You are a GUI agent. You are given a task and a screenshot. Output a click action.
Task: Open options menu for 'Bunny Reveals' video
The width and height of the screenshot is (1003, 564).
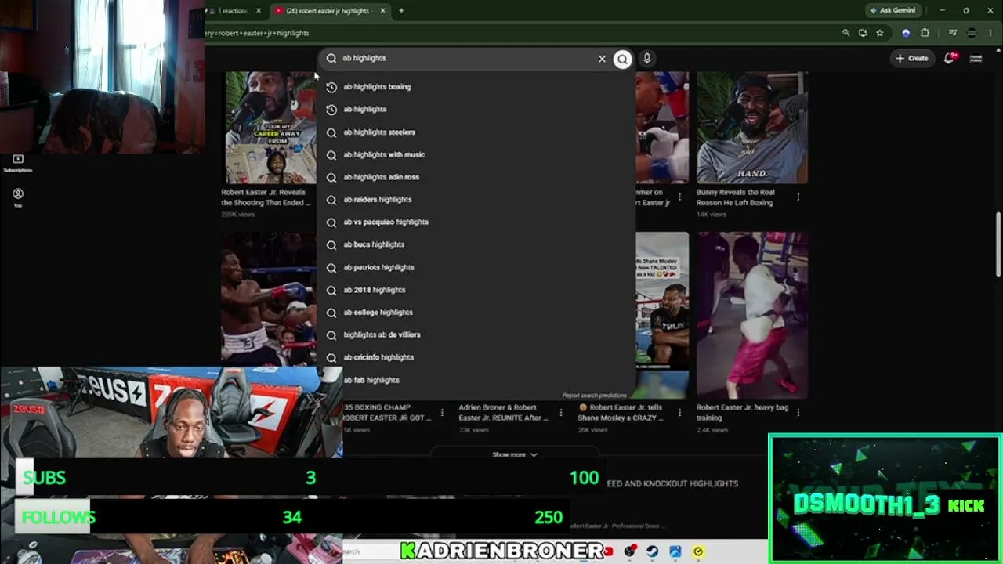[798, 197]
